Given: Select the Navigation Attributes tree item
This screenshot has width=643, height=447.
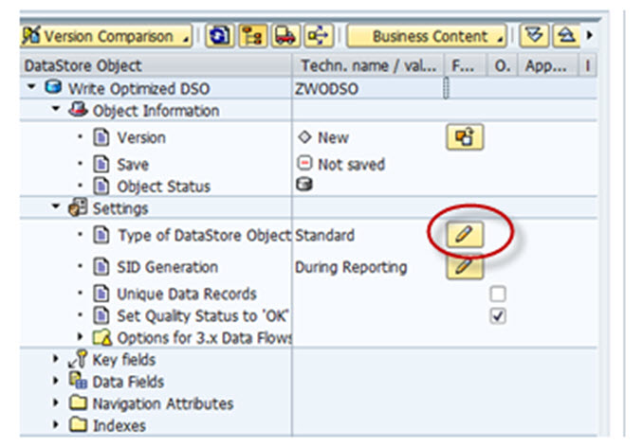Looking at the screenshot, I should [x=161, y=403].
